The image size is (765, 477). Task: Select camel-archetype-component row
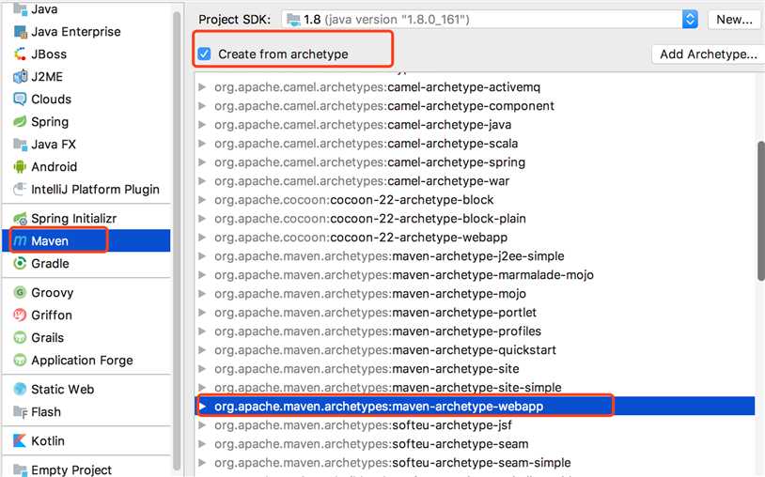click(475, 106)
